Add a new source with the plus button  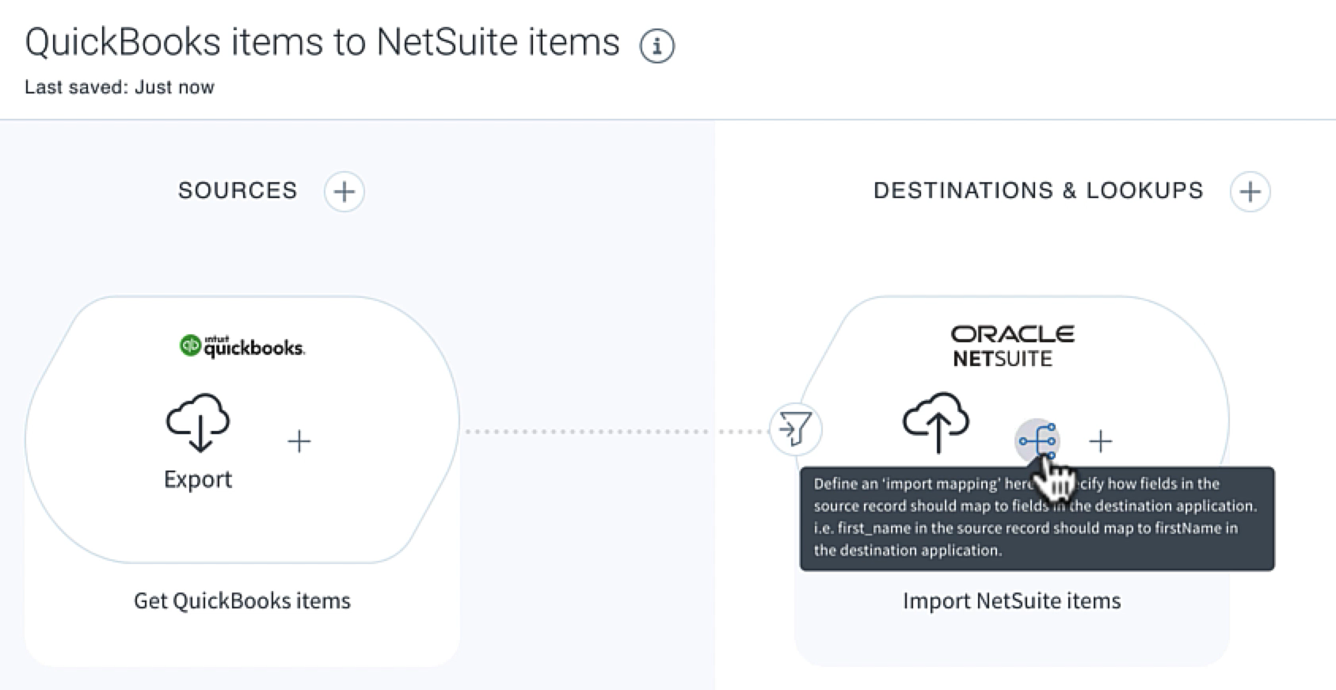(x=344, y=192)
